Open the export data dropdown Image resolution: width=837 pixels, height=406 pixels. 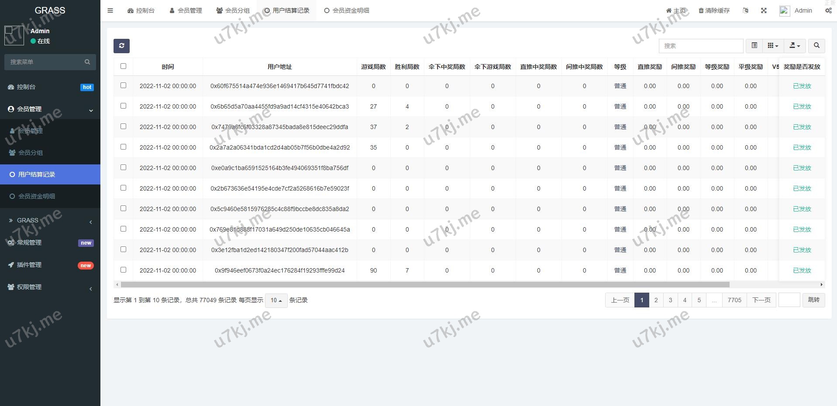[795, 46]
